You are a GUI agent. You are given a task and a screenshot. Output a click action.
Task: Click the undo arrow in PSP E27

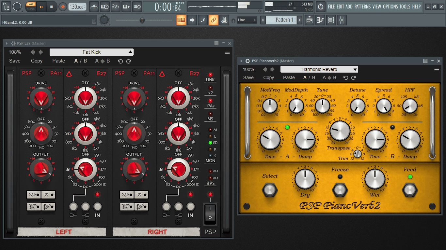(120, 61)
